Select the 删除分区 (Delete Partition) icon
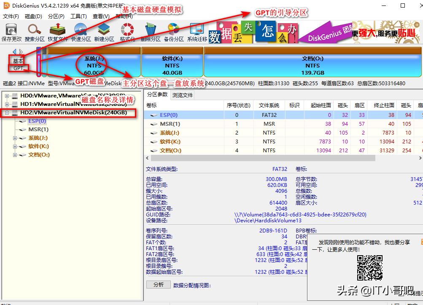The height and width of the screenshot is (305, 423). (x=151, y=32)
